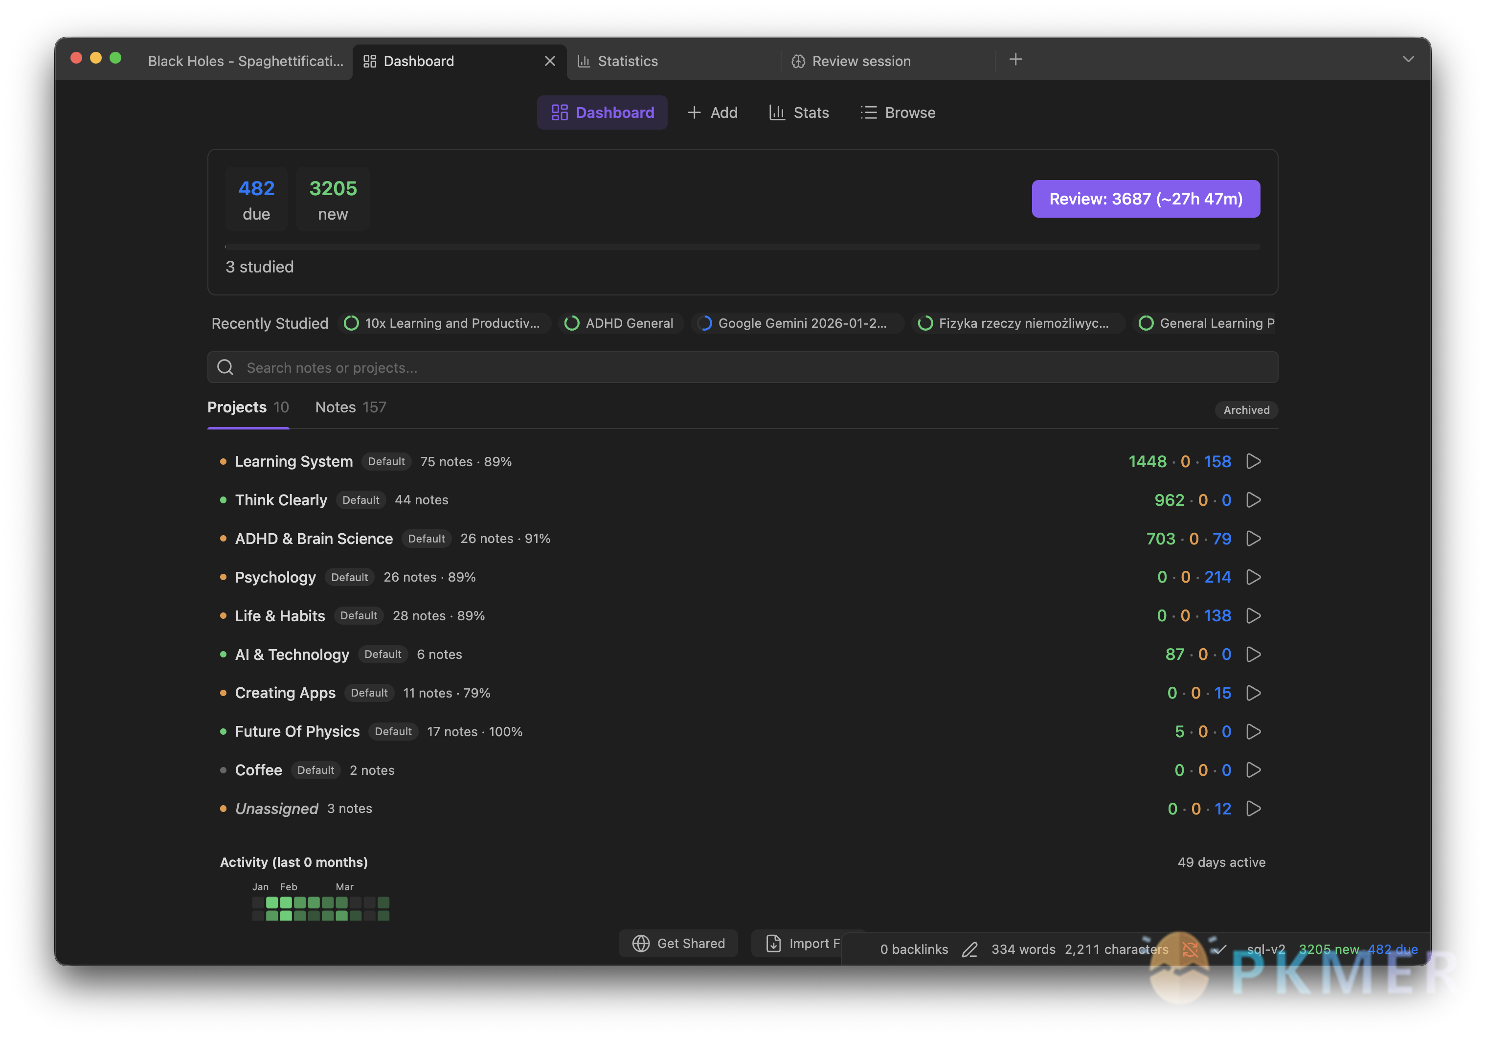Select the Notes 157 tab
This screenshot has width=1486, height=1038.
pos(350,407)
